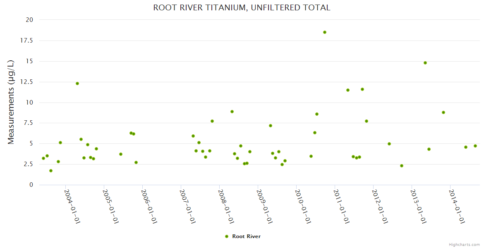The width and height of the screenshot is (484, 248).
Task: Select the mid-2012 data point near 5
Action: [389, 144]
